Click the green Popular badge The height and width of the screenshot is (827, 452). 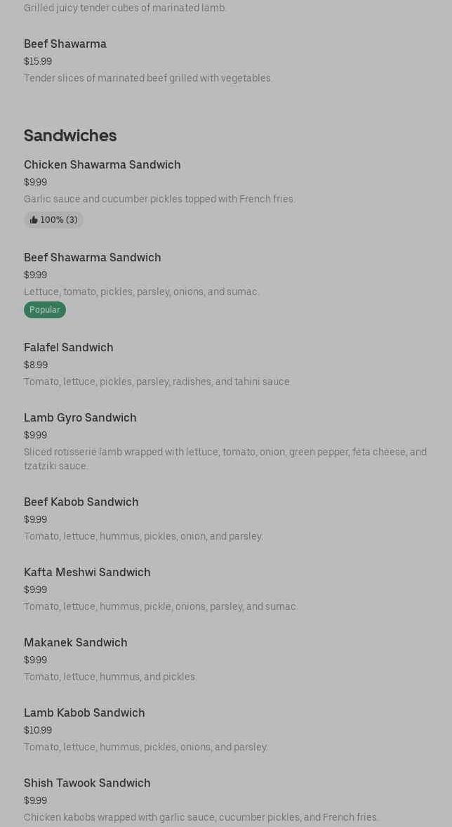point(45,310)
